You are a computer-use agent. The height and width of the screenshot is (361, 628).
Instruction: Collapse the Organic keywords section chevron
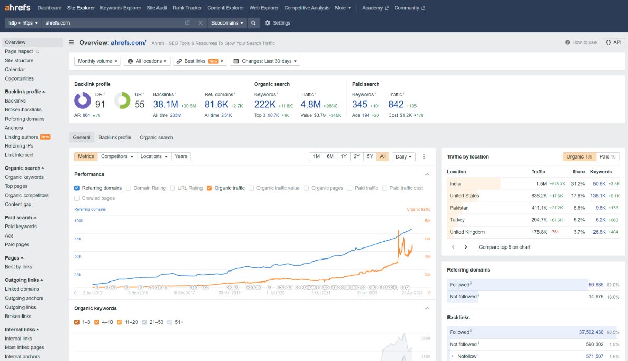tap(427, 308)
